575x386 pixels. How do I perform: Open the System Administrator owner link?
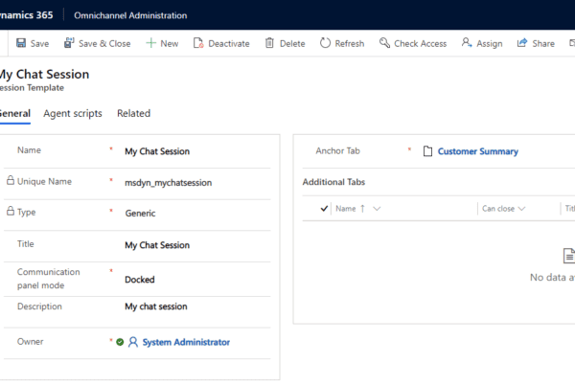coord(185,342)
